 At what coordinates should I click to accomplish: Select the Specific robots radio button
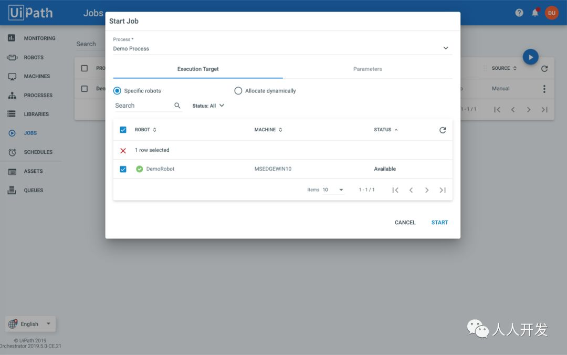pyautogui.click(x=117, y=91)
